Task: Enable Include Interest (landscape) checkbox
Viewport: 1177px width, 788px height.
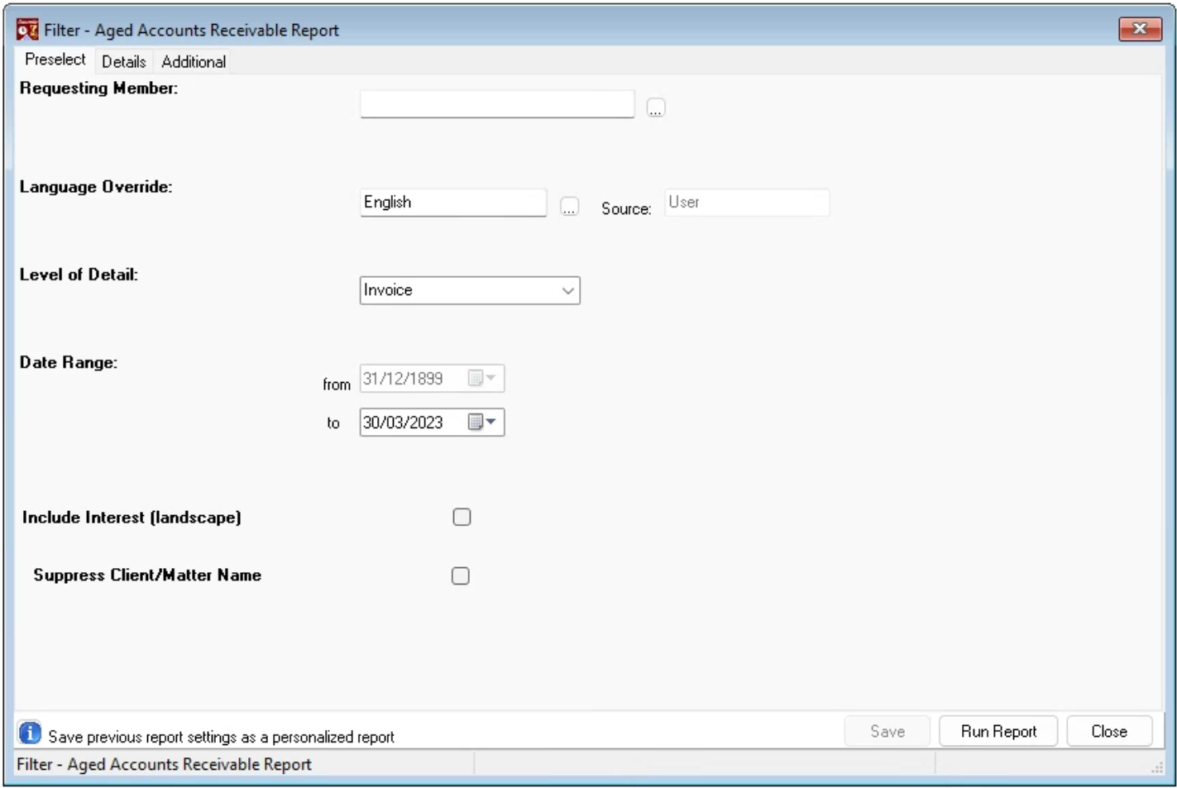Action: pyautogui.click(x=462, y=517)
